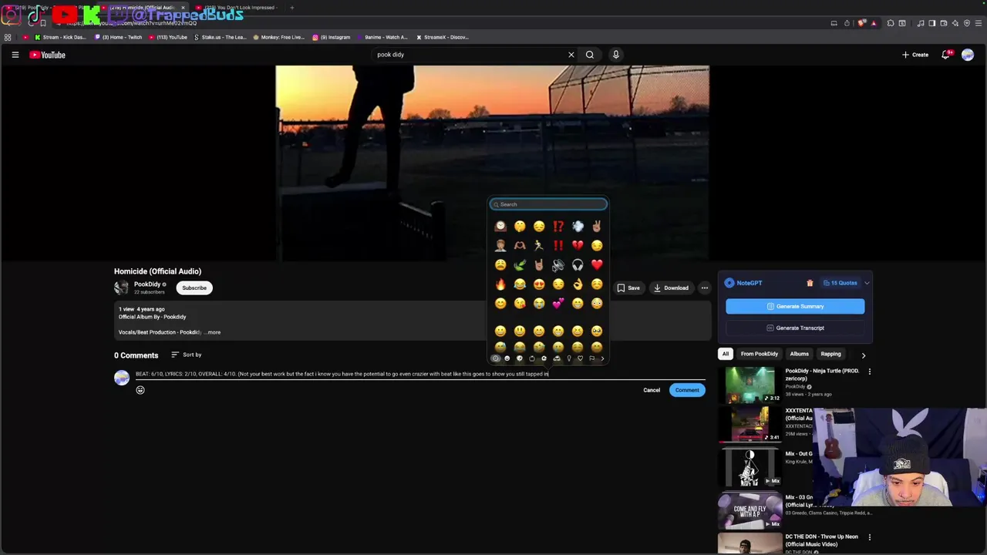Image resolution: width=987 pixels, height=555 pixels.
Task: Show more filter chips with right arrow
Action: (864, 355)
